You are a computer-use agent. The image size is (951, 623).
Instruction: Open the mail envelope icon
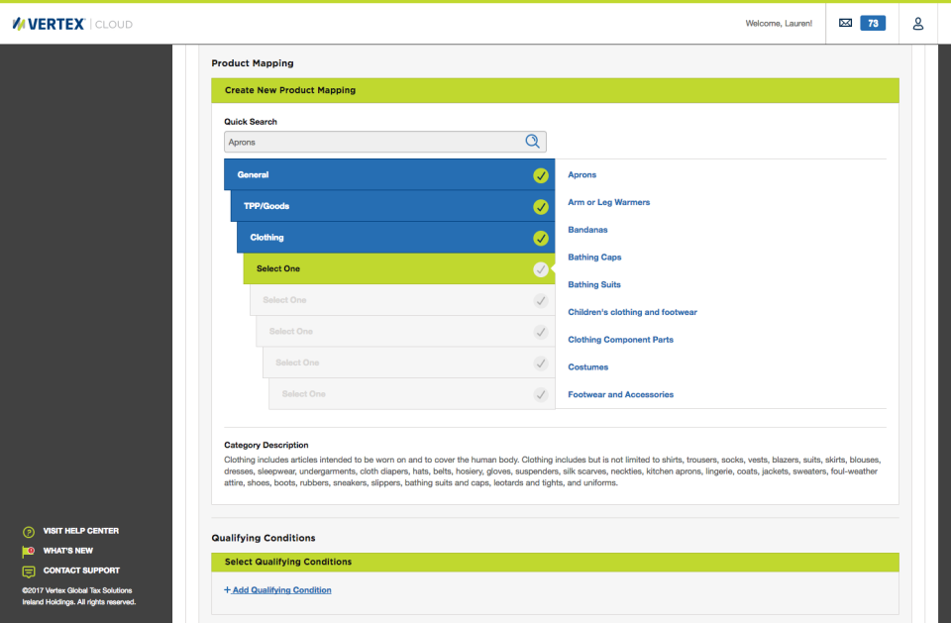point(845,23)
